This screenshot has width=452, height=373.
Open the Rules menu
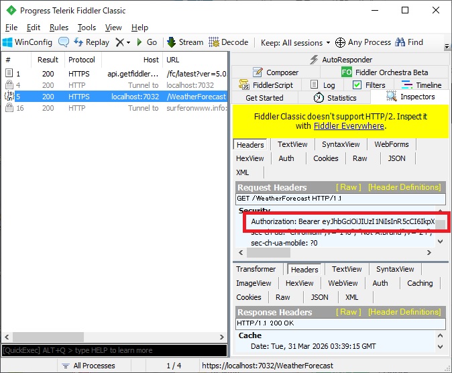pyautogui.click(x=59, y=28)
